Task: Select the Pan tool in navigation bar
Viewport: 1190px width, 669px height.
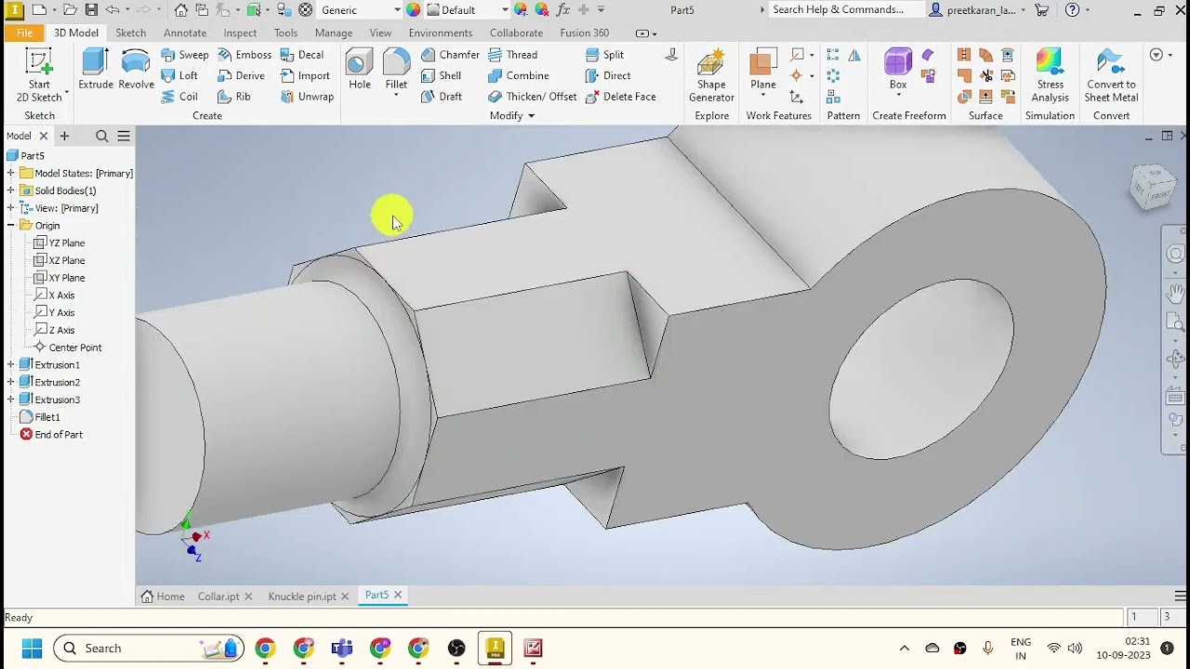Action: click(x=1175, y=294)
